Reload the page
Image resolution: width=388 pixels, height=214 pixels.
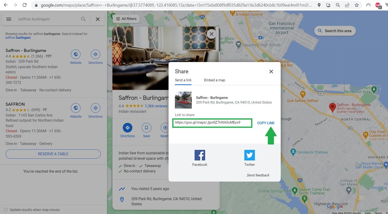pos(24,5)
